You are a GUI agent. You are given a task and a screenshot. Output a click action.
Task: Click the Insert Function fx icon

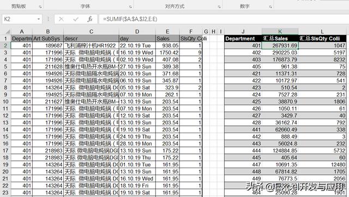tap(90, 19)
